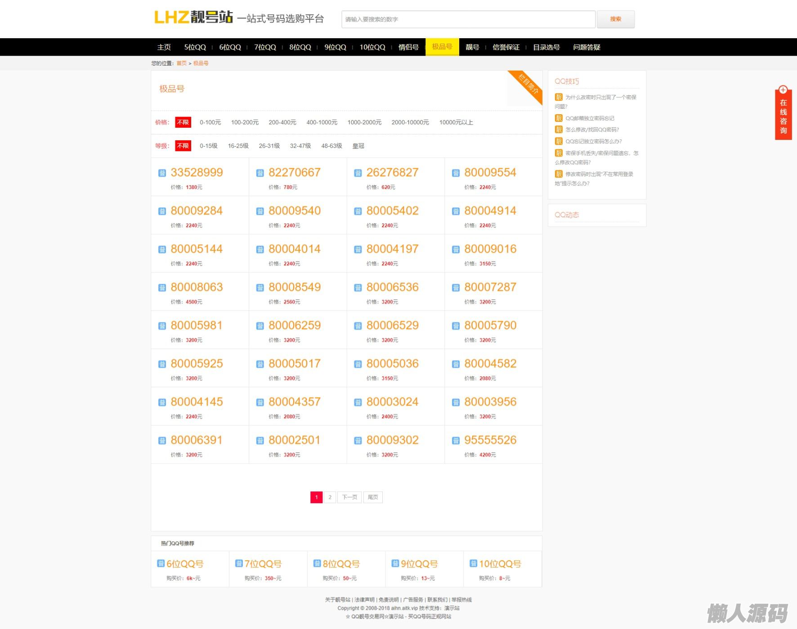Go to 信誉保证 in navigation bar
Viewport: 797px width, 629px height.
pyautogui.click(x=506, y=47)
